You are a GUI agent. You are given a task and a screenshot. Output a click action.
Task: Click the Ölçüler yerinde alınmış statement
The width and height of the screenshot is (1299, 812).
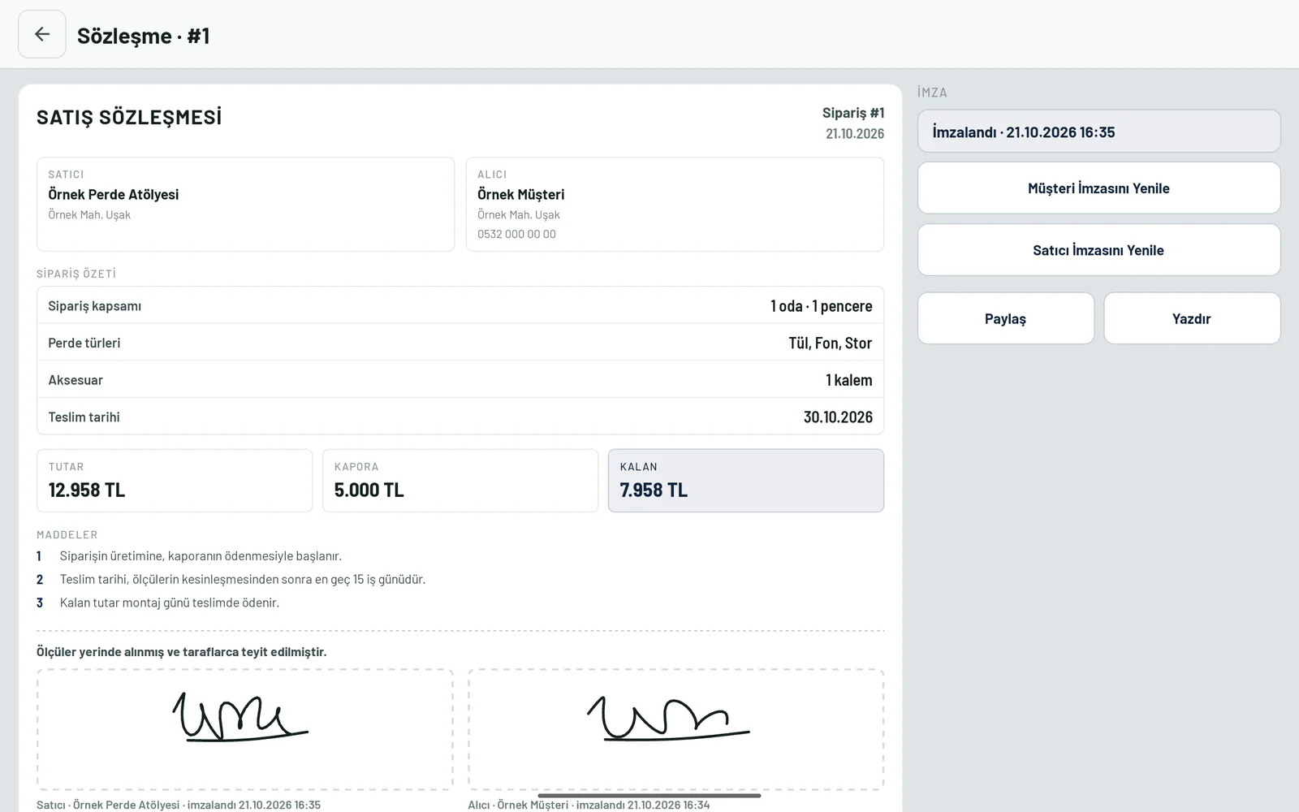pos(182,651)
